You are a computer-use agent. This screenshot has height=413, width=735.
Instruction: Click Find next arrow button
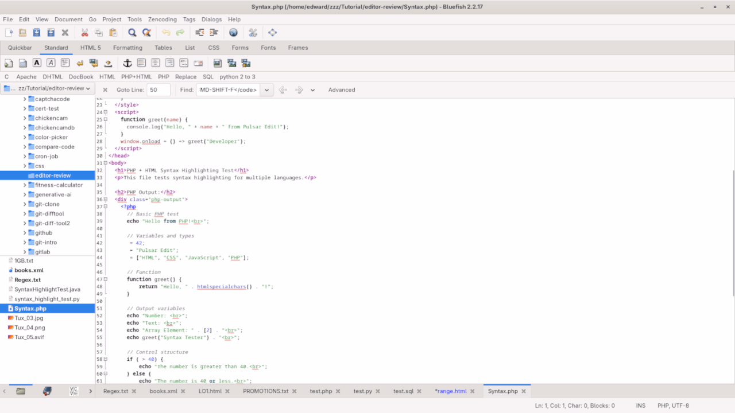click(x=299, y=90)
